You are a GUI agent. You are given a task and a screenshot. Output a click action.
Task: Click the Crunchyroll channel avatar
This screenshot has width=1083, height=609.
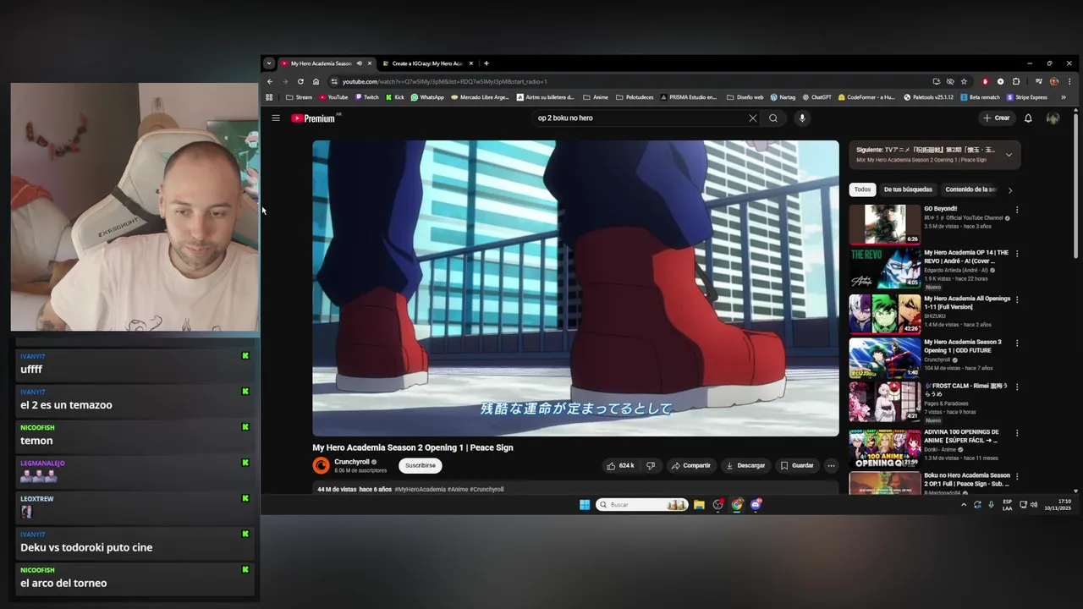point(321,465)
